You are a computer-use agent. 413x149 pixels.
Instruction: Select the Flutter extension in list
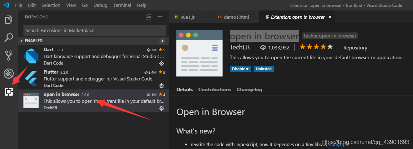(x=93, y=78)
